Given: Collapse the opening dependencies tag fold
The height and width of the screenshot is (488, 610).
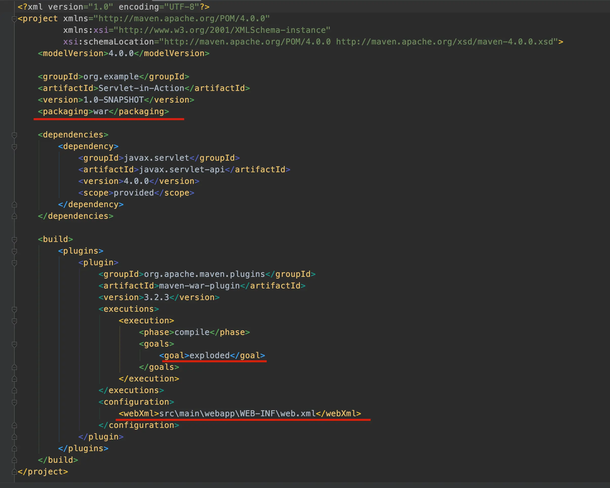Looking at the screenshot, I should pyautogui.click(x=14, y=135).
